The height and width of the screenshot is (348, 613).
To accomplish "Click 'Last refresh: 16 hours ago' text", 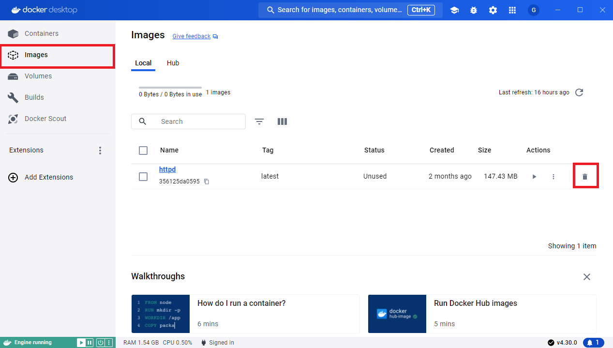I will [x=534, y=92].
